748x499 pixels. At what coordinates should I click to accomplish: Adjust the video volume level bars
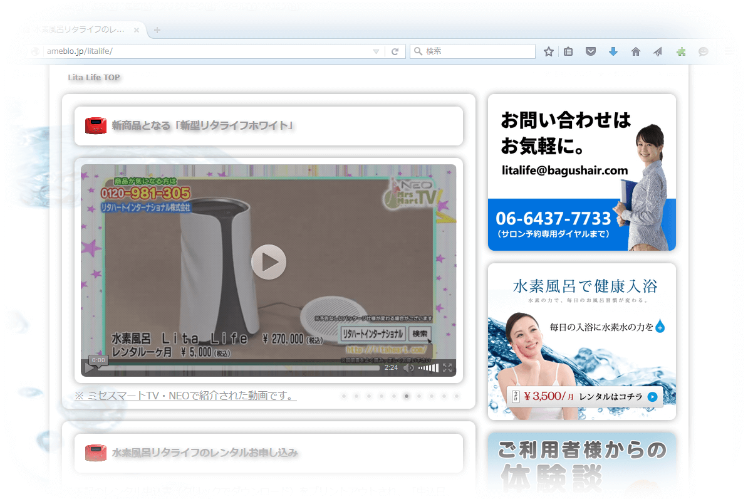point(429,368)
